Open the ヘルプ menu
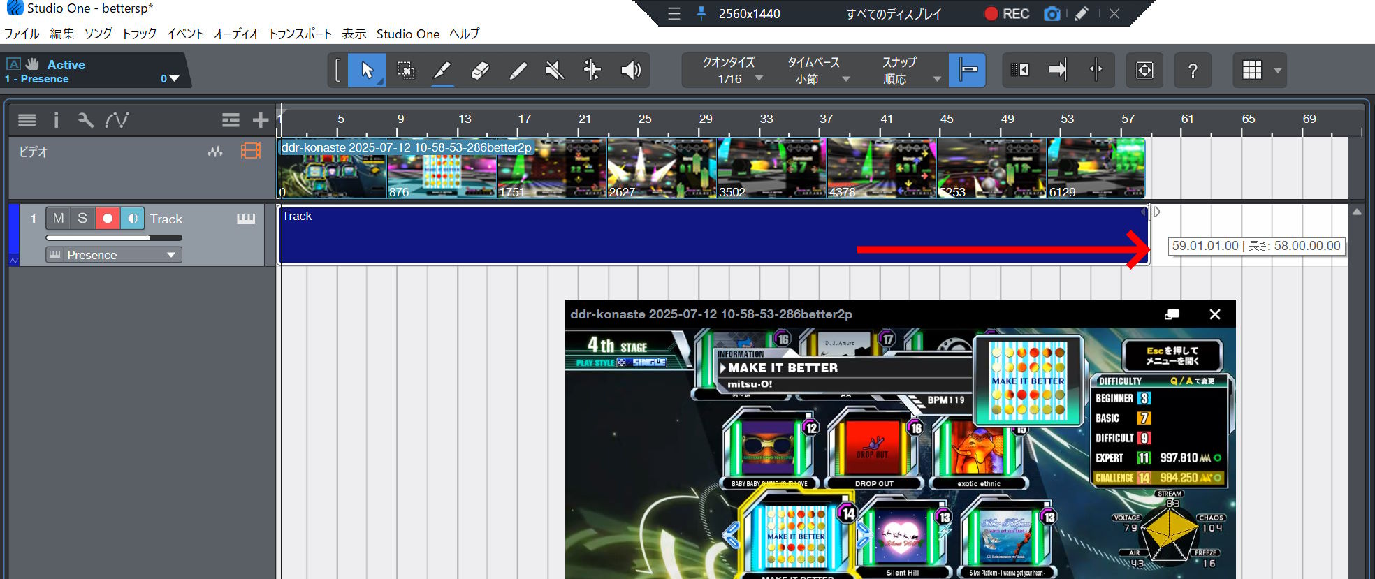This screenshot has height=579, width=1375. [465, 34]
